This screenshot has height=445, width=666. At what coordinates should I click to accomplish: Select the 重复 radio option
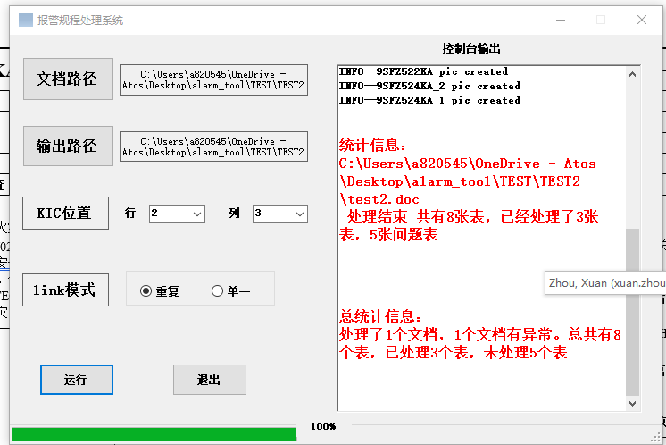146,291
